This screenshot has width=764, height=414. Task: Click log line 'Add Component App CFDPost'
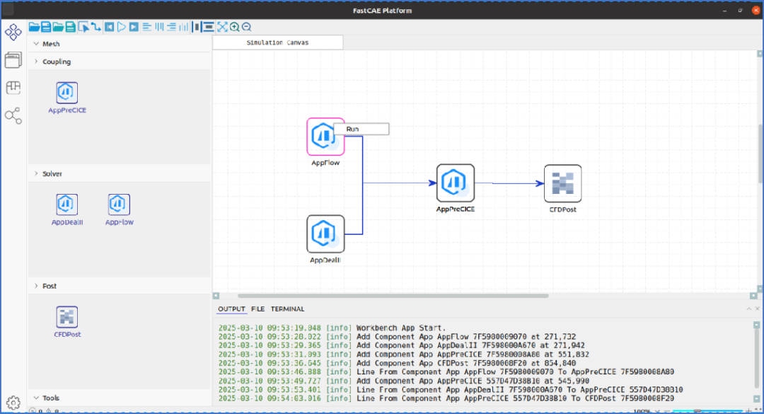point(397,363)
